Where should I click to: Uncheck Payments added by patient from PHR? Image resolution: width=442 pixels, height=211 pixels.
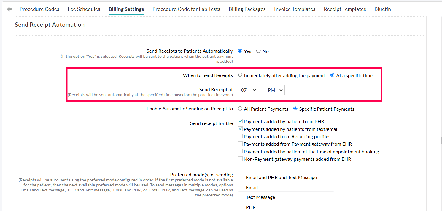tap(240, 121)
